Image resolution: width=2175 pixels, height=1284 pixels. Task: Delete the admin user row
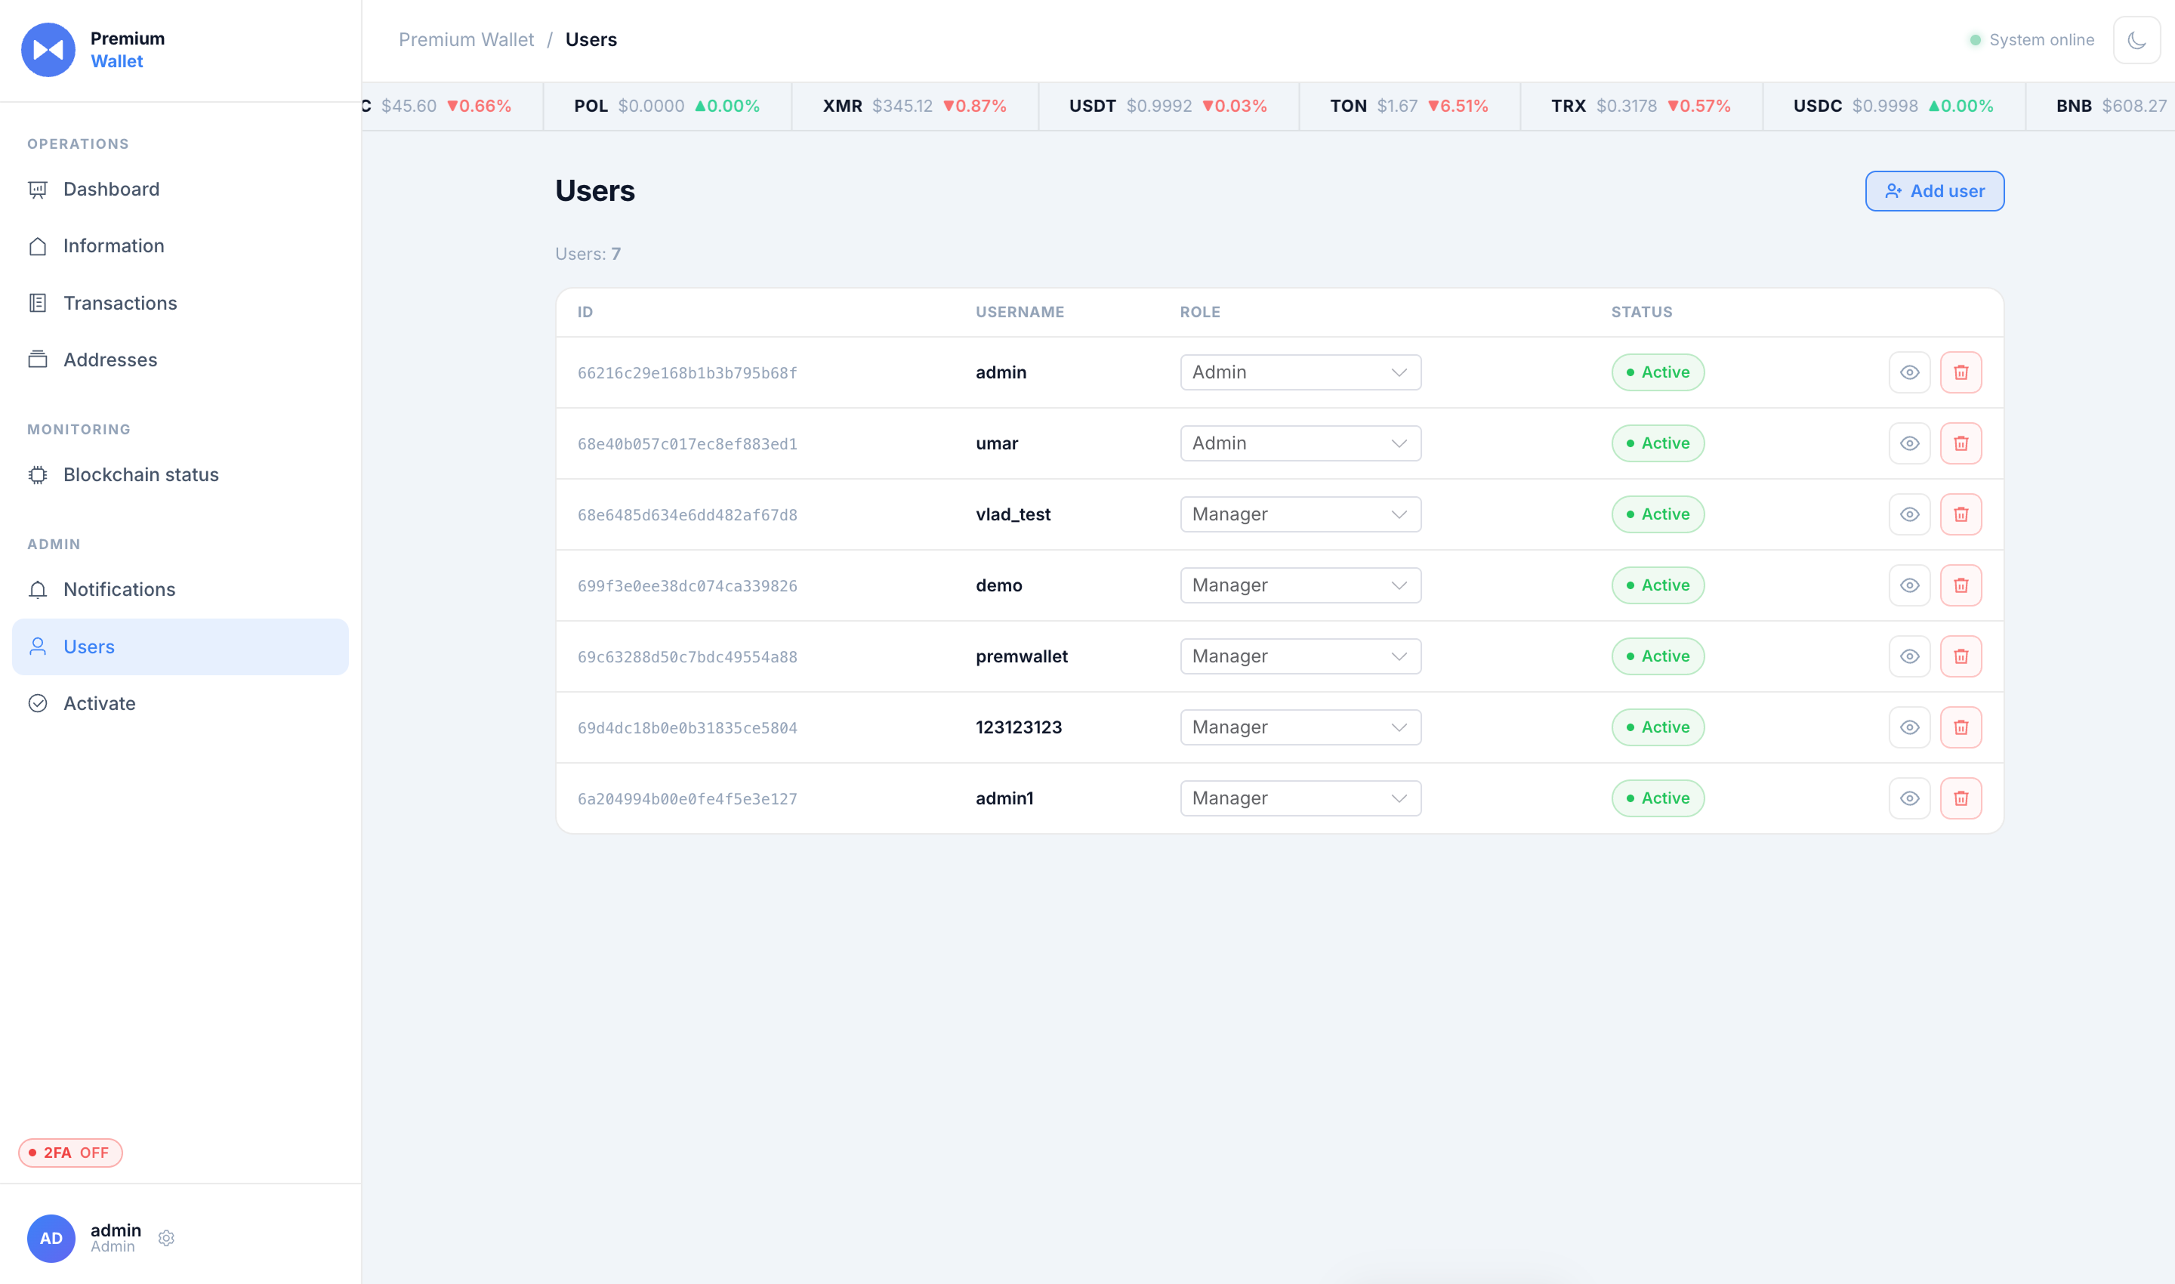coord(1961,372)
